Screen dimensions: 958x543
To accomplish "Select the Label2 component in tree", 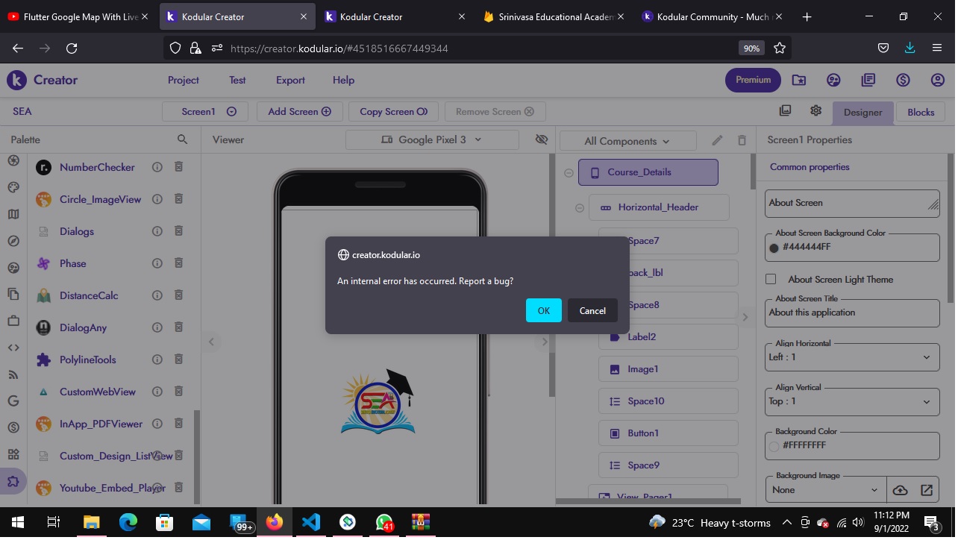I will (668, 337).
